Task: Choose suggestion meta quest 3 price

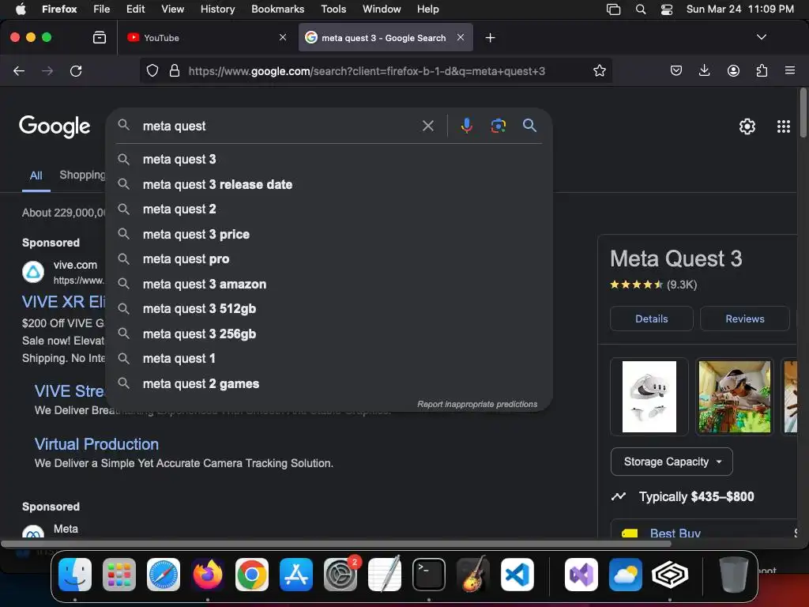Action: 329,234
